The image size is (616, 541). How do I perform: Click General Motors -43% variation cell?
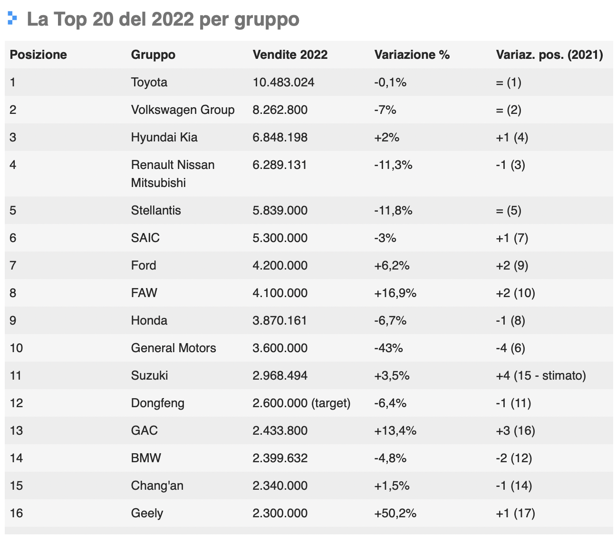pos(388,348)
